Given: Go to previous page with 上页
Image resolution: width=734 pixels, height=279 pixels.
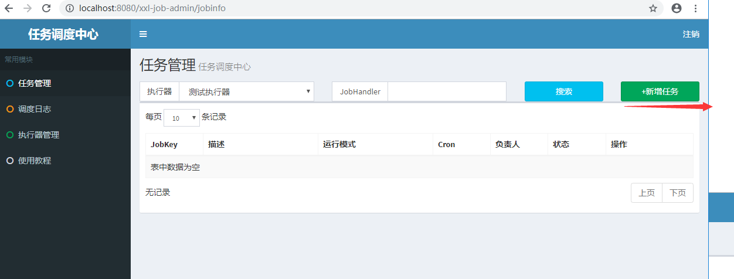Looking at the screenshot, I should [x=647, y=193].
